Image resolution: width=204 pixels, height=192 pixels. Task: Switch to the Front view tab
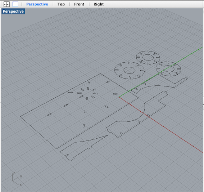point(79,4)
